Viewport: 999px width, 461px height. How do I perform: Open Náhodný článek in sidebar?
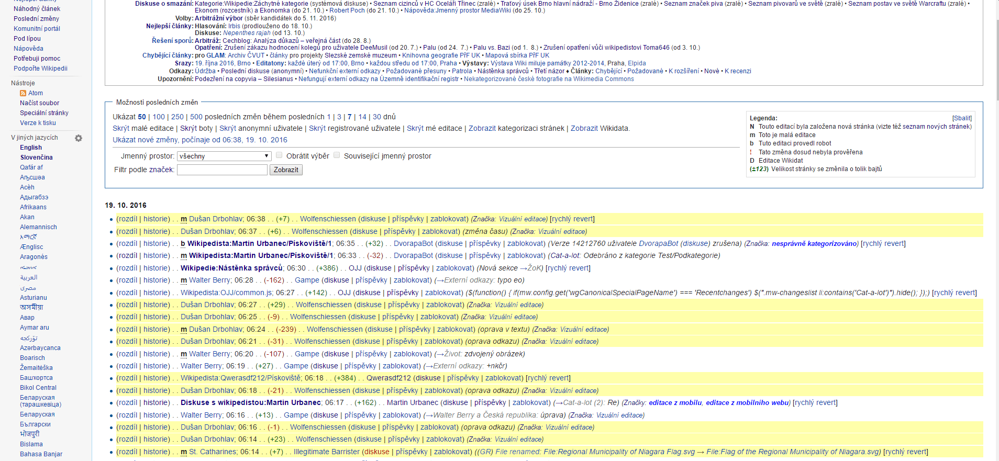click(37, 9)
